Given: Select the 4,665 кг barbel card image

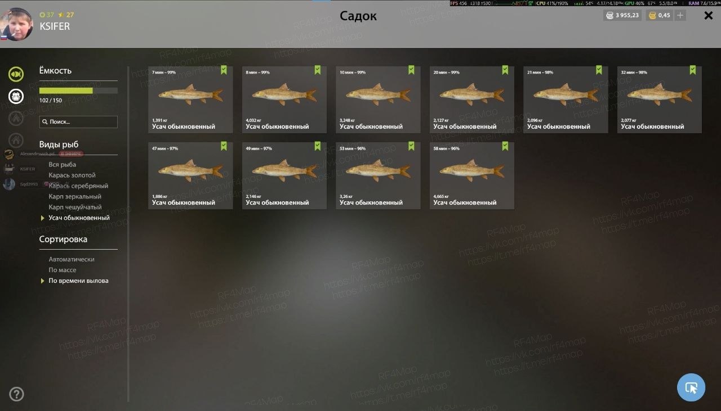Looking at the screenshot, I should point(472,170).
